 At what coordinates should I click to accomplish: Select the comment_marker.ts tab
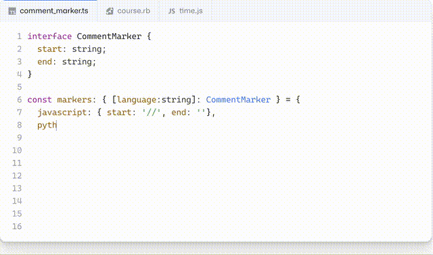pos(49,11)
